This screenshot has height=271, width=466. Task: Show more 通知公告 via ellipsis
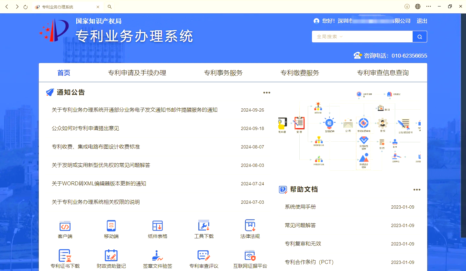tap(267, 93)
